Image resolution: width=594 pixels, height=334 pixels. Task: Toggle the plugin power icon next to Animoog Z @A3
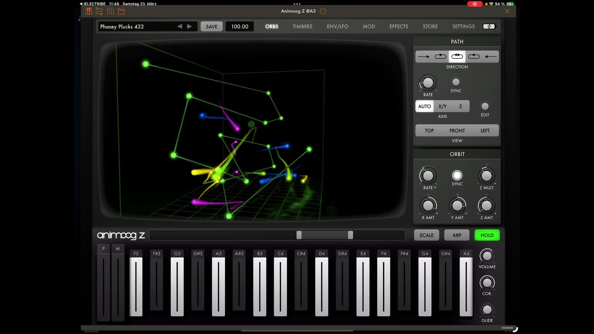(x=323, y=11)
